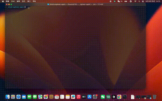The height and width of the screenshot is (101, 162).
Task: Close the Terminal window with red button
Action: 7,4
